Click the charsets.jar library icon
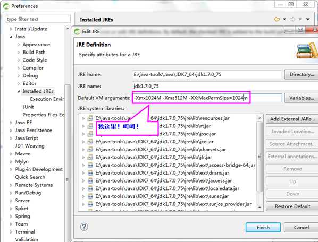 click(x=90, y=150)
